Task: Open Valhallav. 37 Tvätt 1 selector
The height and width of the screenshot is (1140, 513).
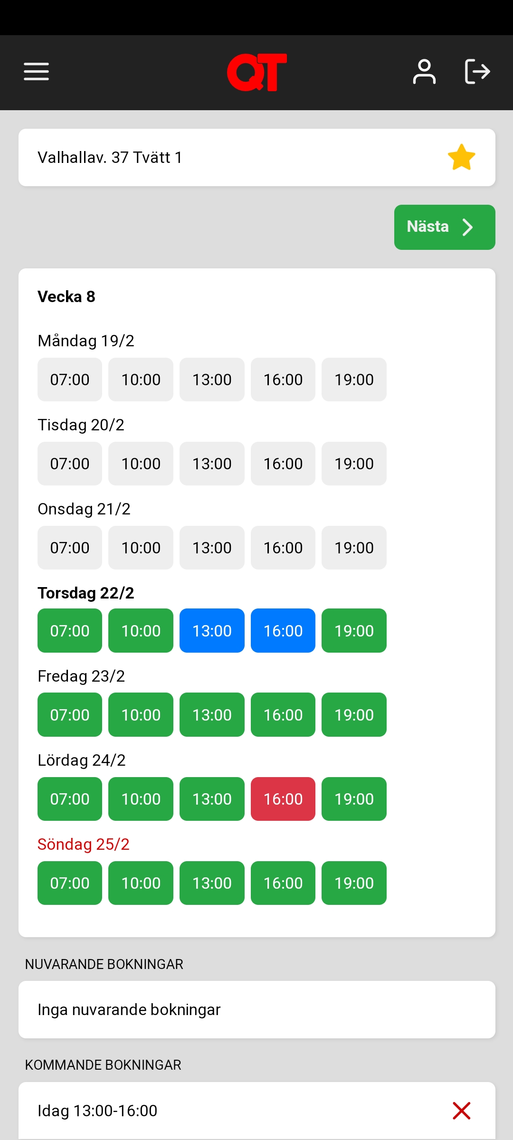Action: pos(228,157)
